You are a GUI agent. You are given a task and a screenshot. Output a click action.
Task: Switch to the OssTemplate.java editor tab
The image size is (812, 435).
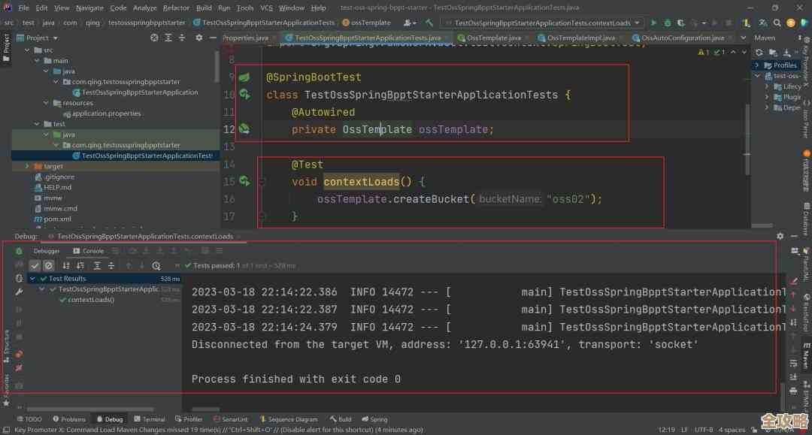point(493,37)
